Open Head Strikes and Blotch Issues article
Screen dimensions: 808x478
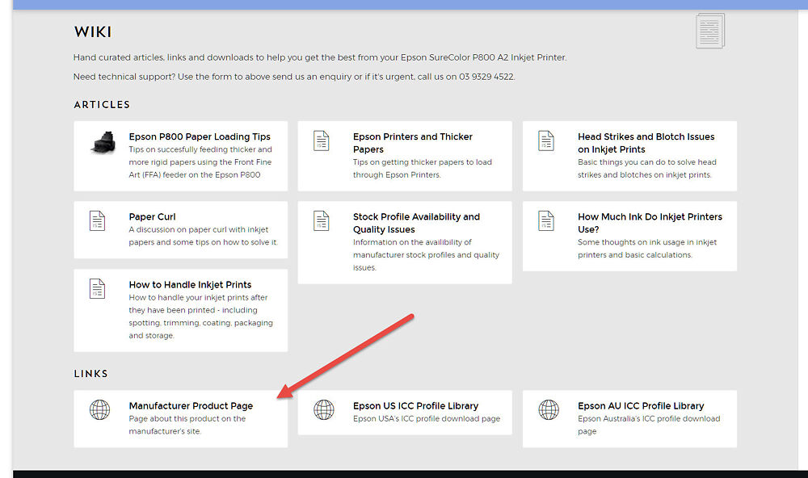646,143
